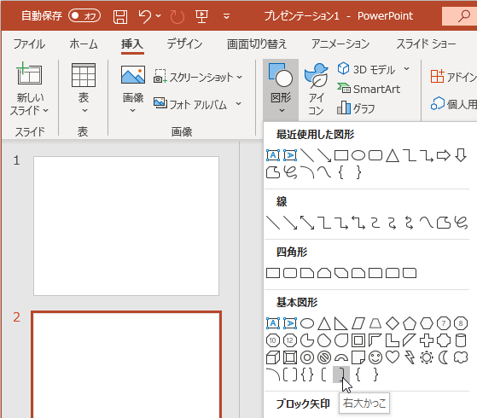This screenshot has width=477, height=418.
Task: Click the search magnifier box
Action: 460,16
